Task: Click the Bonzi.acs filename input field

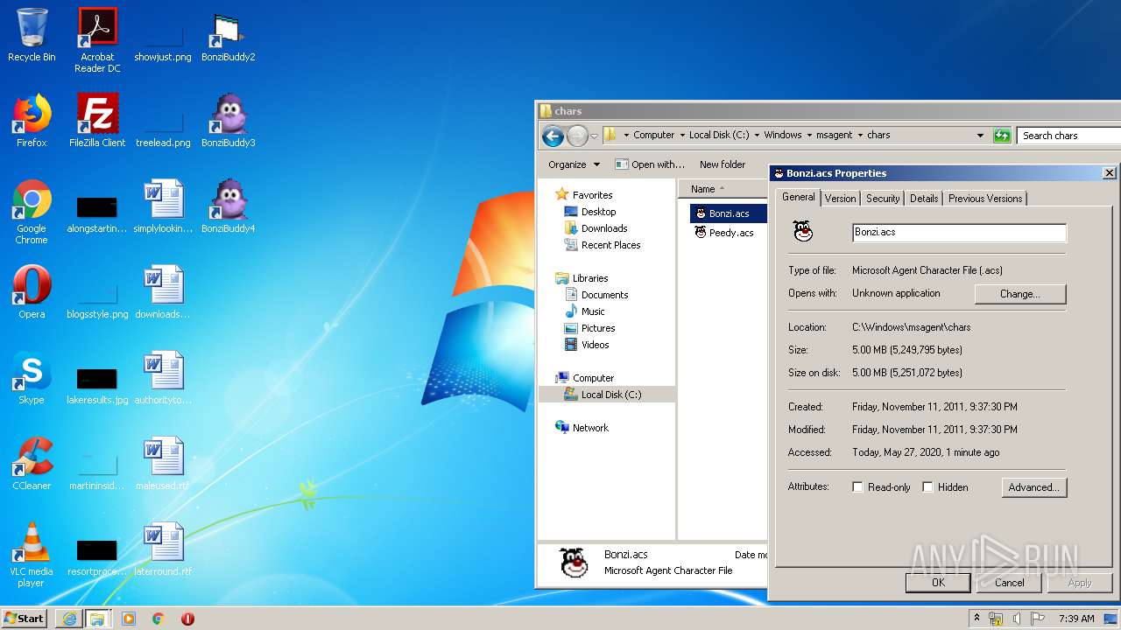Action: 959,232
